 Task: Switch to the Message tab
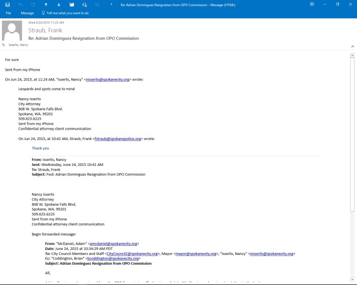(27, 13)
